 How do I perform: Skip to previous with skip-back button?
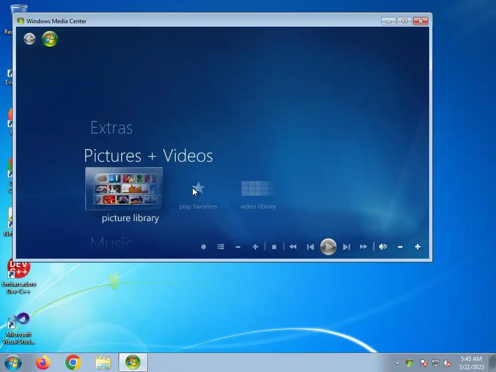[x=310, y=247]
